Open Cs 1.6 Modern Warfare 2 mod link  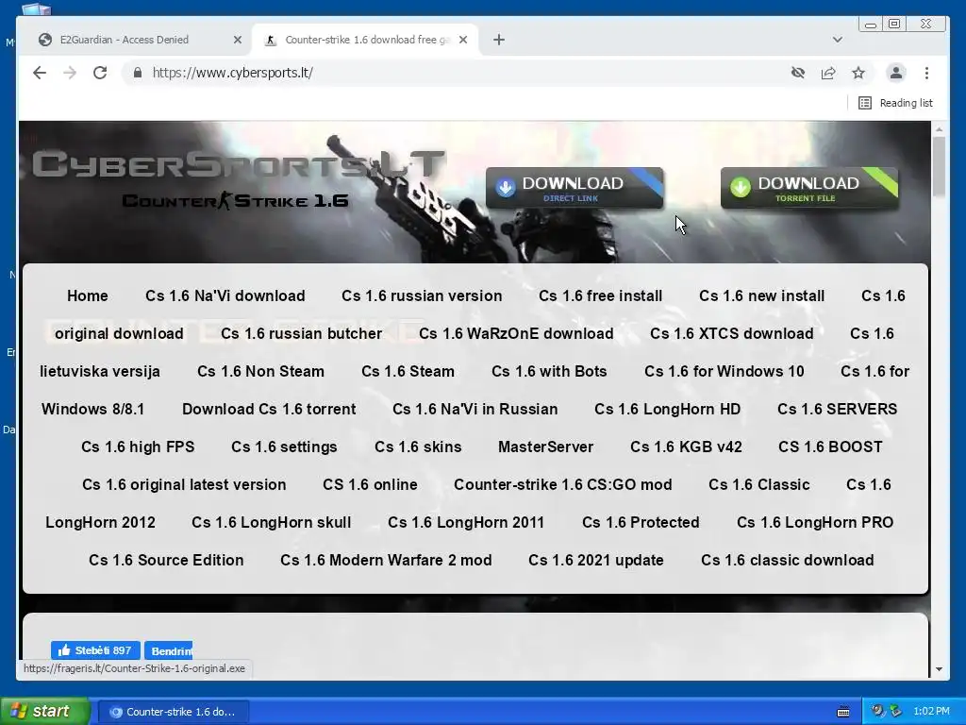coord(386,560)
